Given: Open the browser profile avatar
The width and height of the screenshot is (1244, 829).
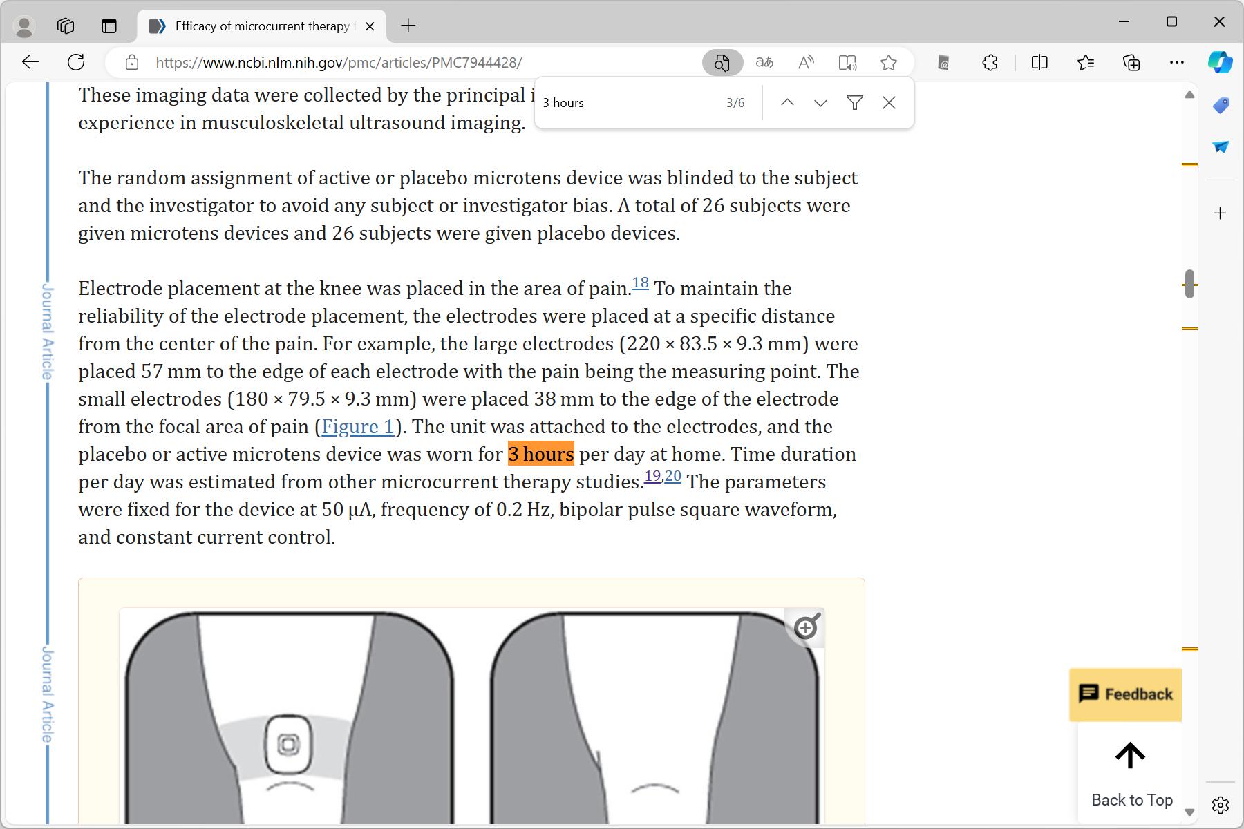Looking at the screenshot, I should click(25, 26).
